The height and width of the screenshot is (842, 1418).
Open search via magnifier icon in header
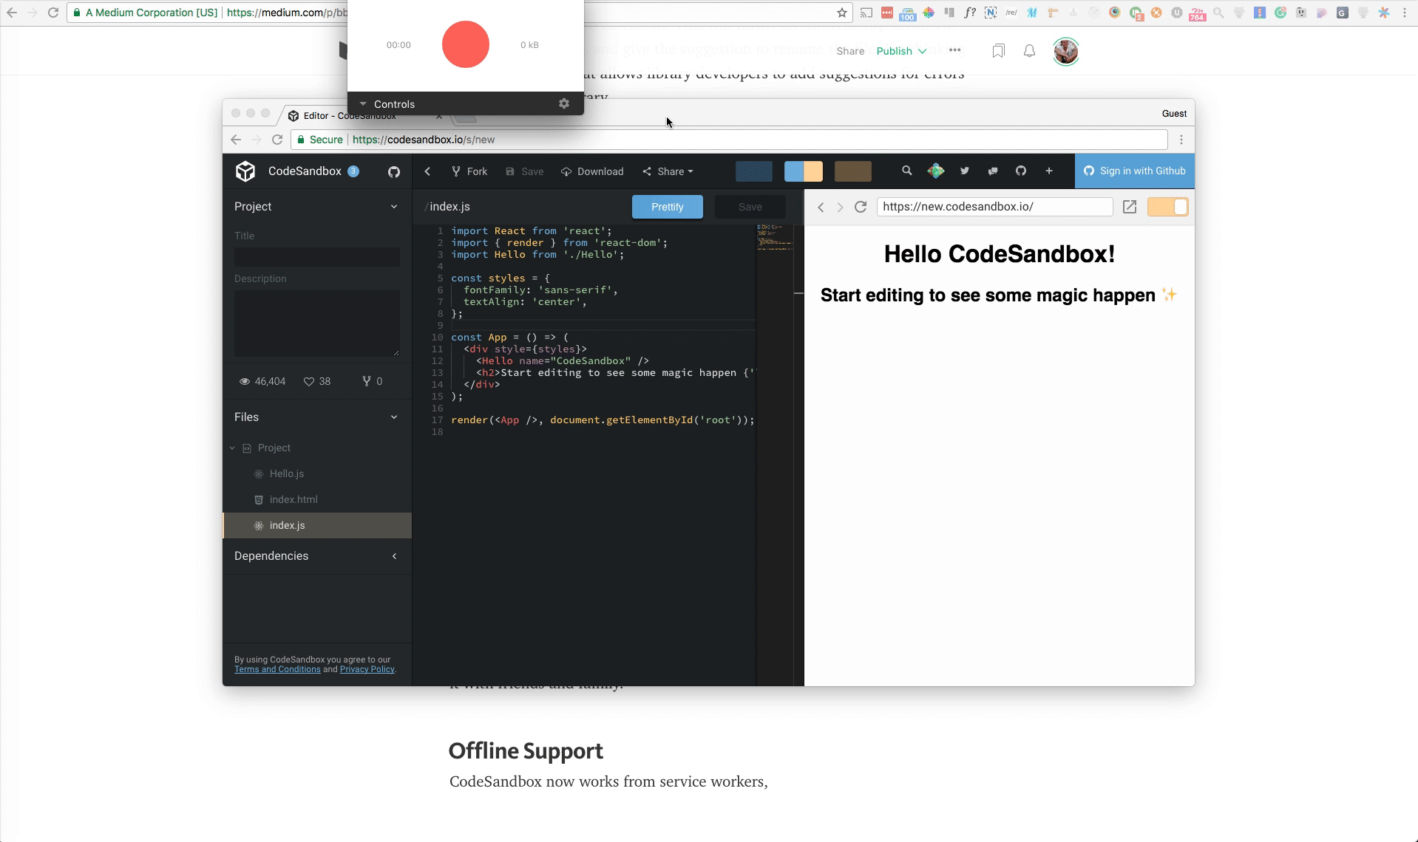(x=906, y=171)
